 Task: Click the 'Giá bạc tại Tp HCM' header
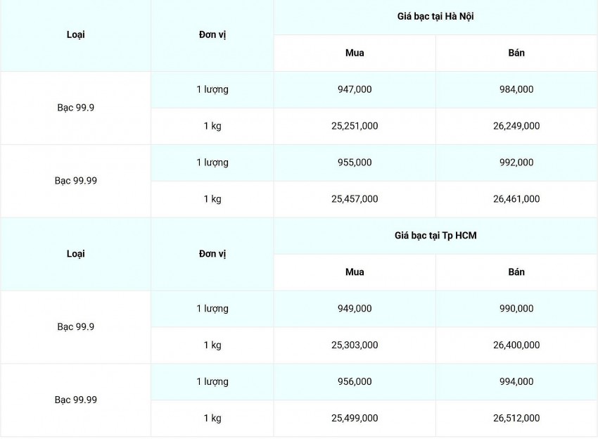[435, 236]
